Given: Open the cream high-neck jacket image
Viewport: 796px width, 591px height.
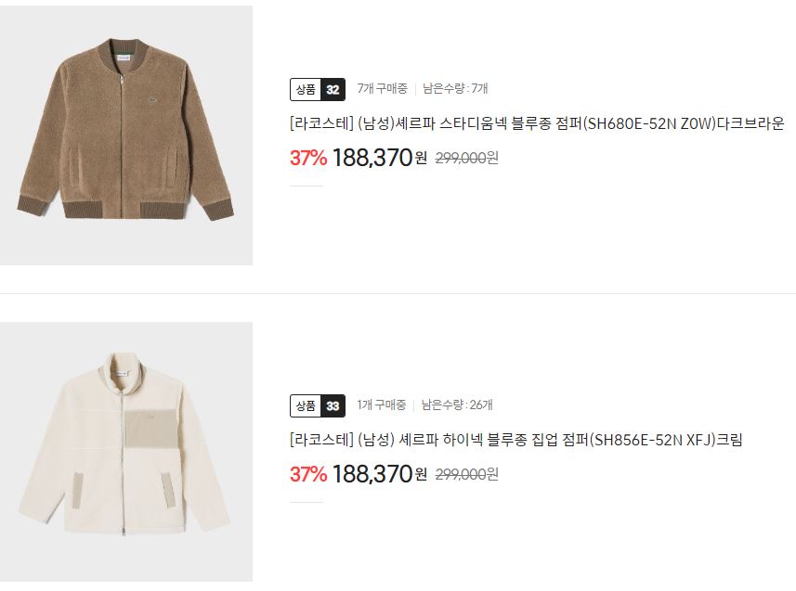Looking at the screenshot, I should point(126,452).
